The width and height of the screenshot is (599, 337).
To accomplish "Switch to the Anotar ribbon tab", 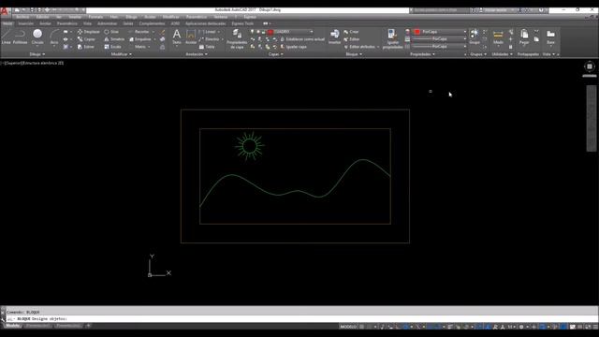I will [45, 23].
